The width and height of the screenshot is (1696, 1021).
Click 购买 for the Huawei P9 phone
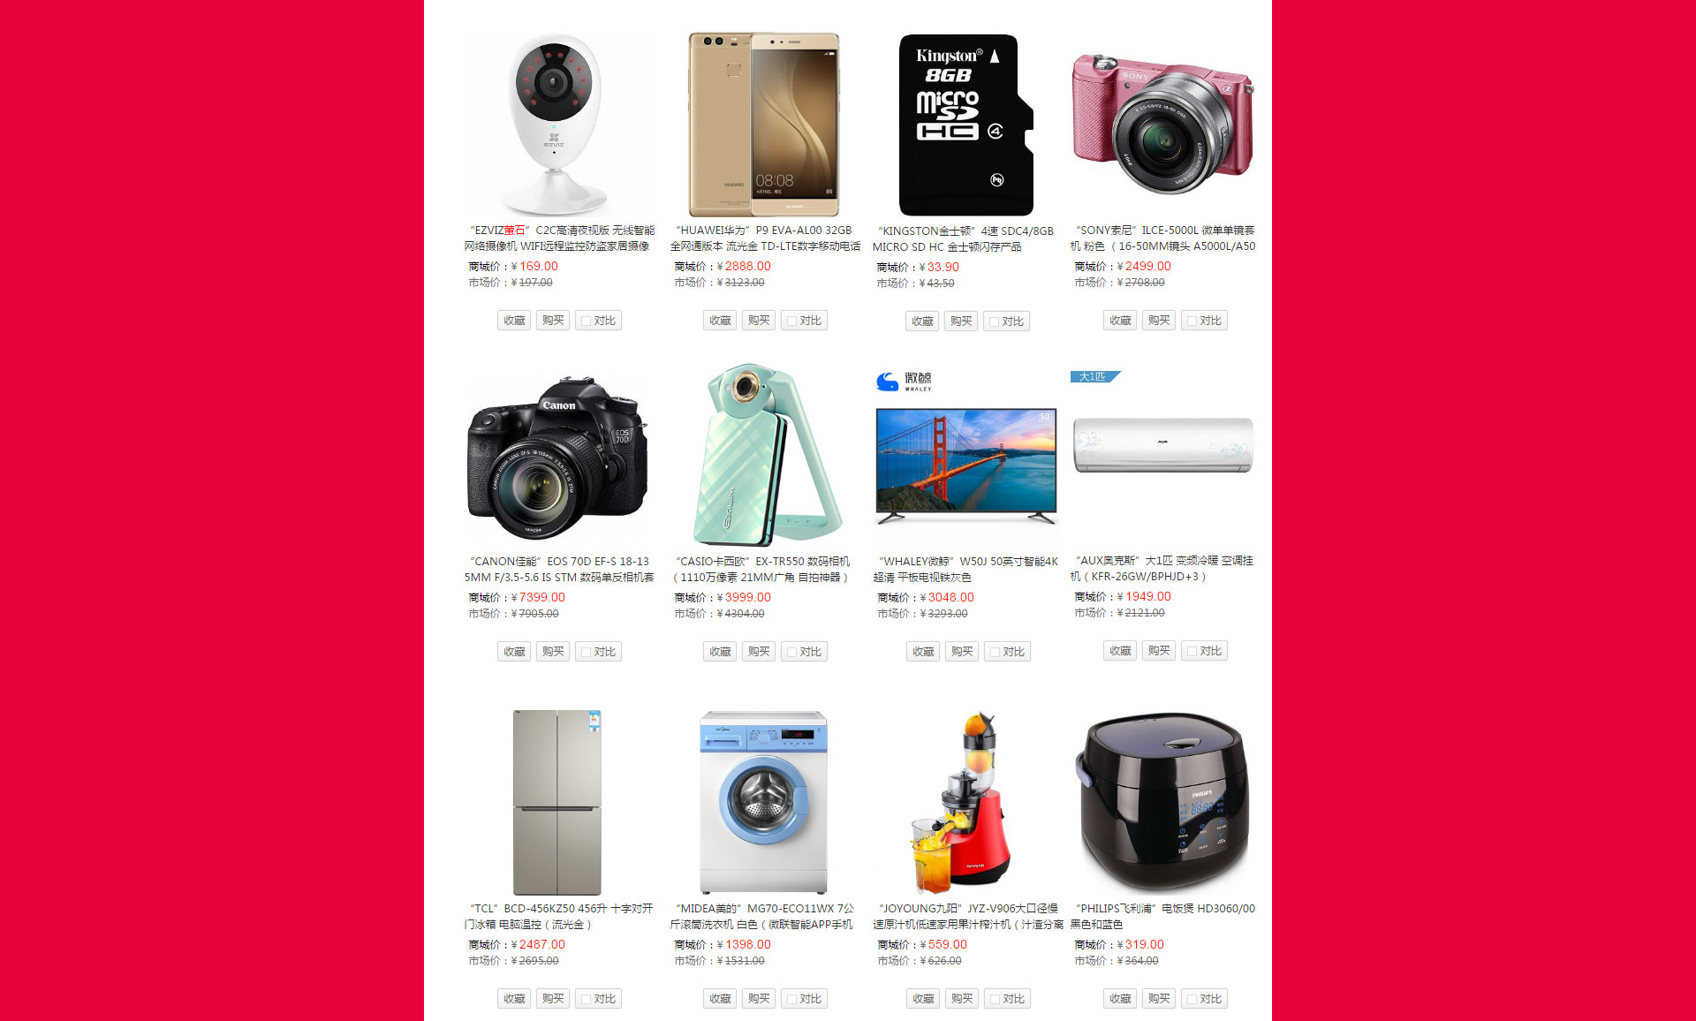point(759,321)
